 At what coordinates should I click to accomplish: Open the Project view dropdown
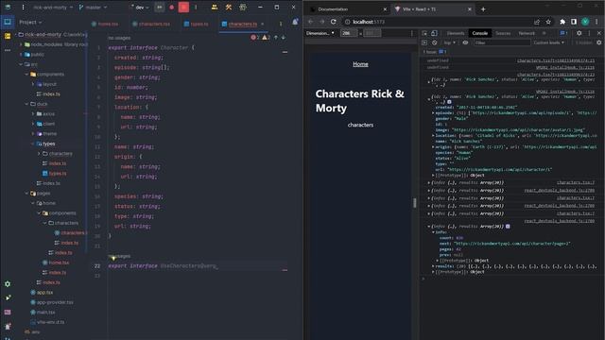click(30, 23)
